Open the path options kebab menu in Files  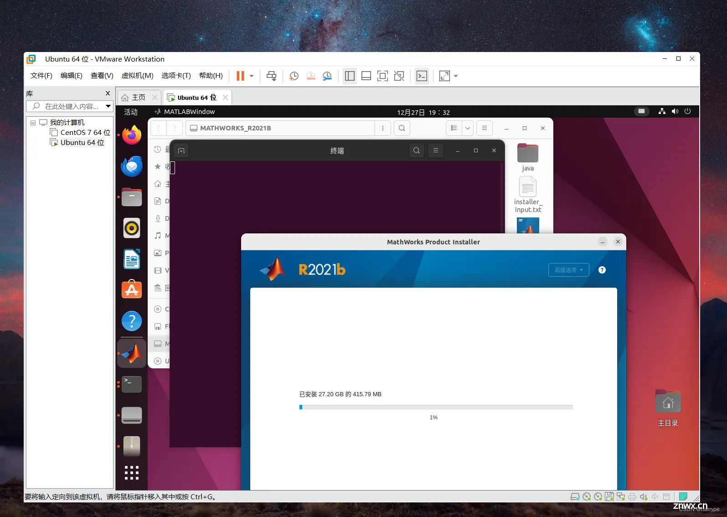coord(383,128)
